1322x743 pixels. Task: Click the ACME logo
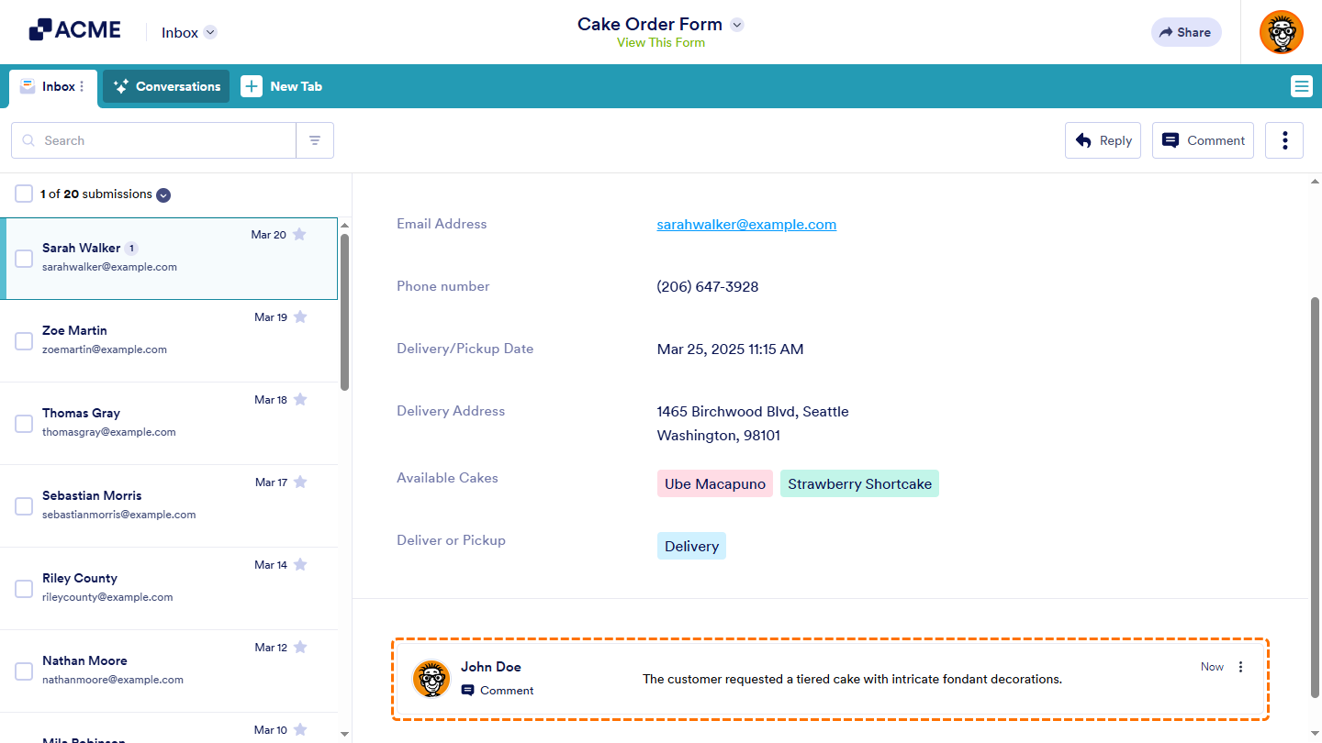click(x=75, y=28)
